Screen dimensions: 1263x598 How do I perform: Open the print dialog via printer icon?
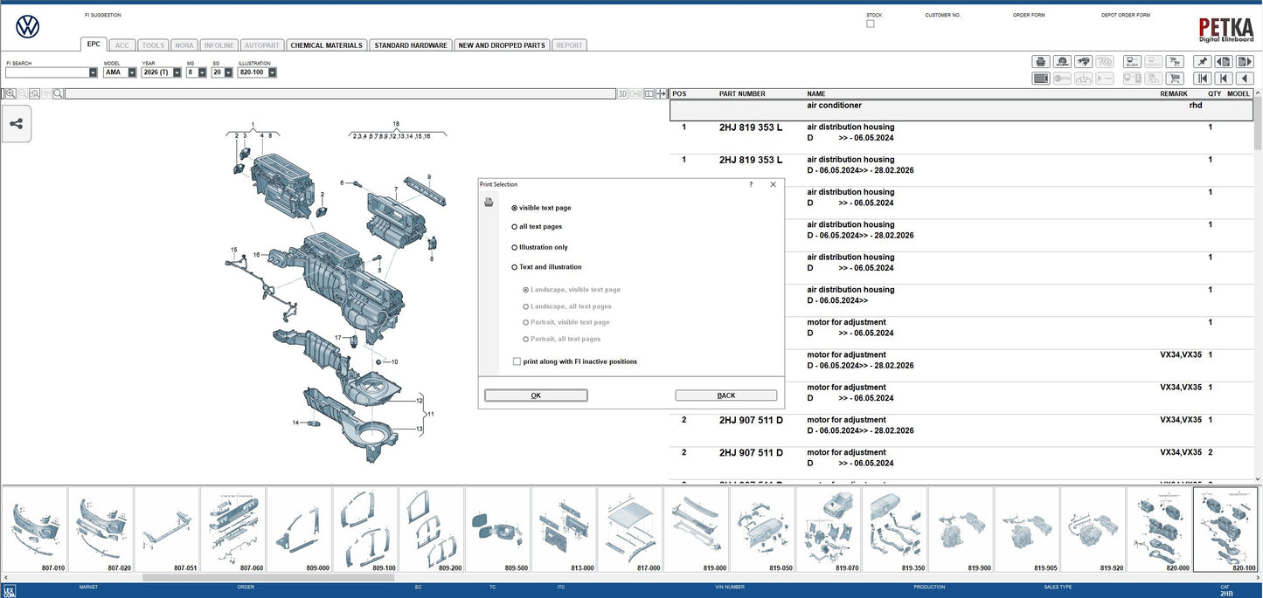click(1040, 61)
